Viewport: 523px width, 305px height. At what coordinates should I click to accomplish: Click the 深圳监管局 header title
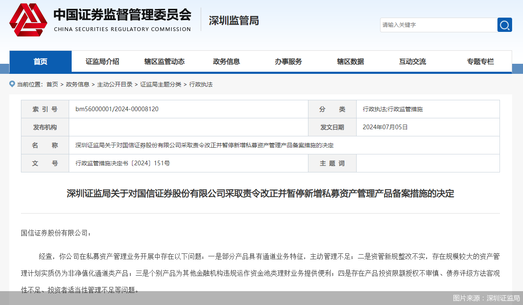(234, 21)
